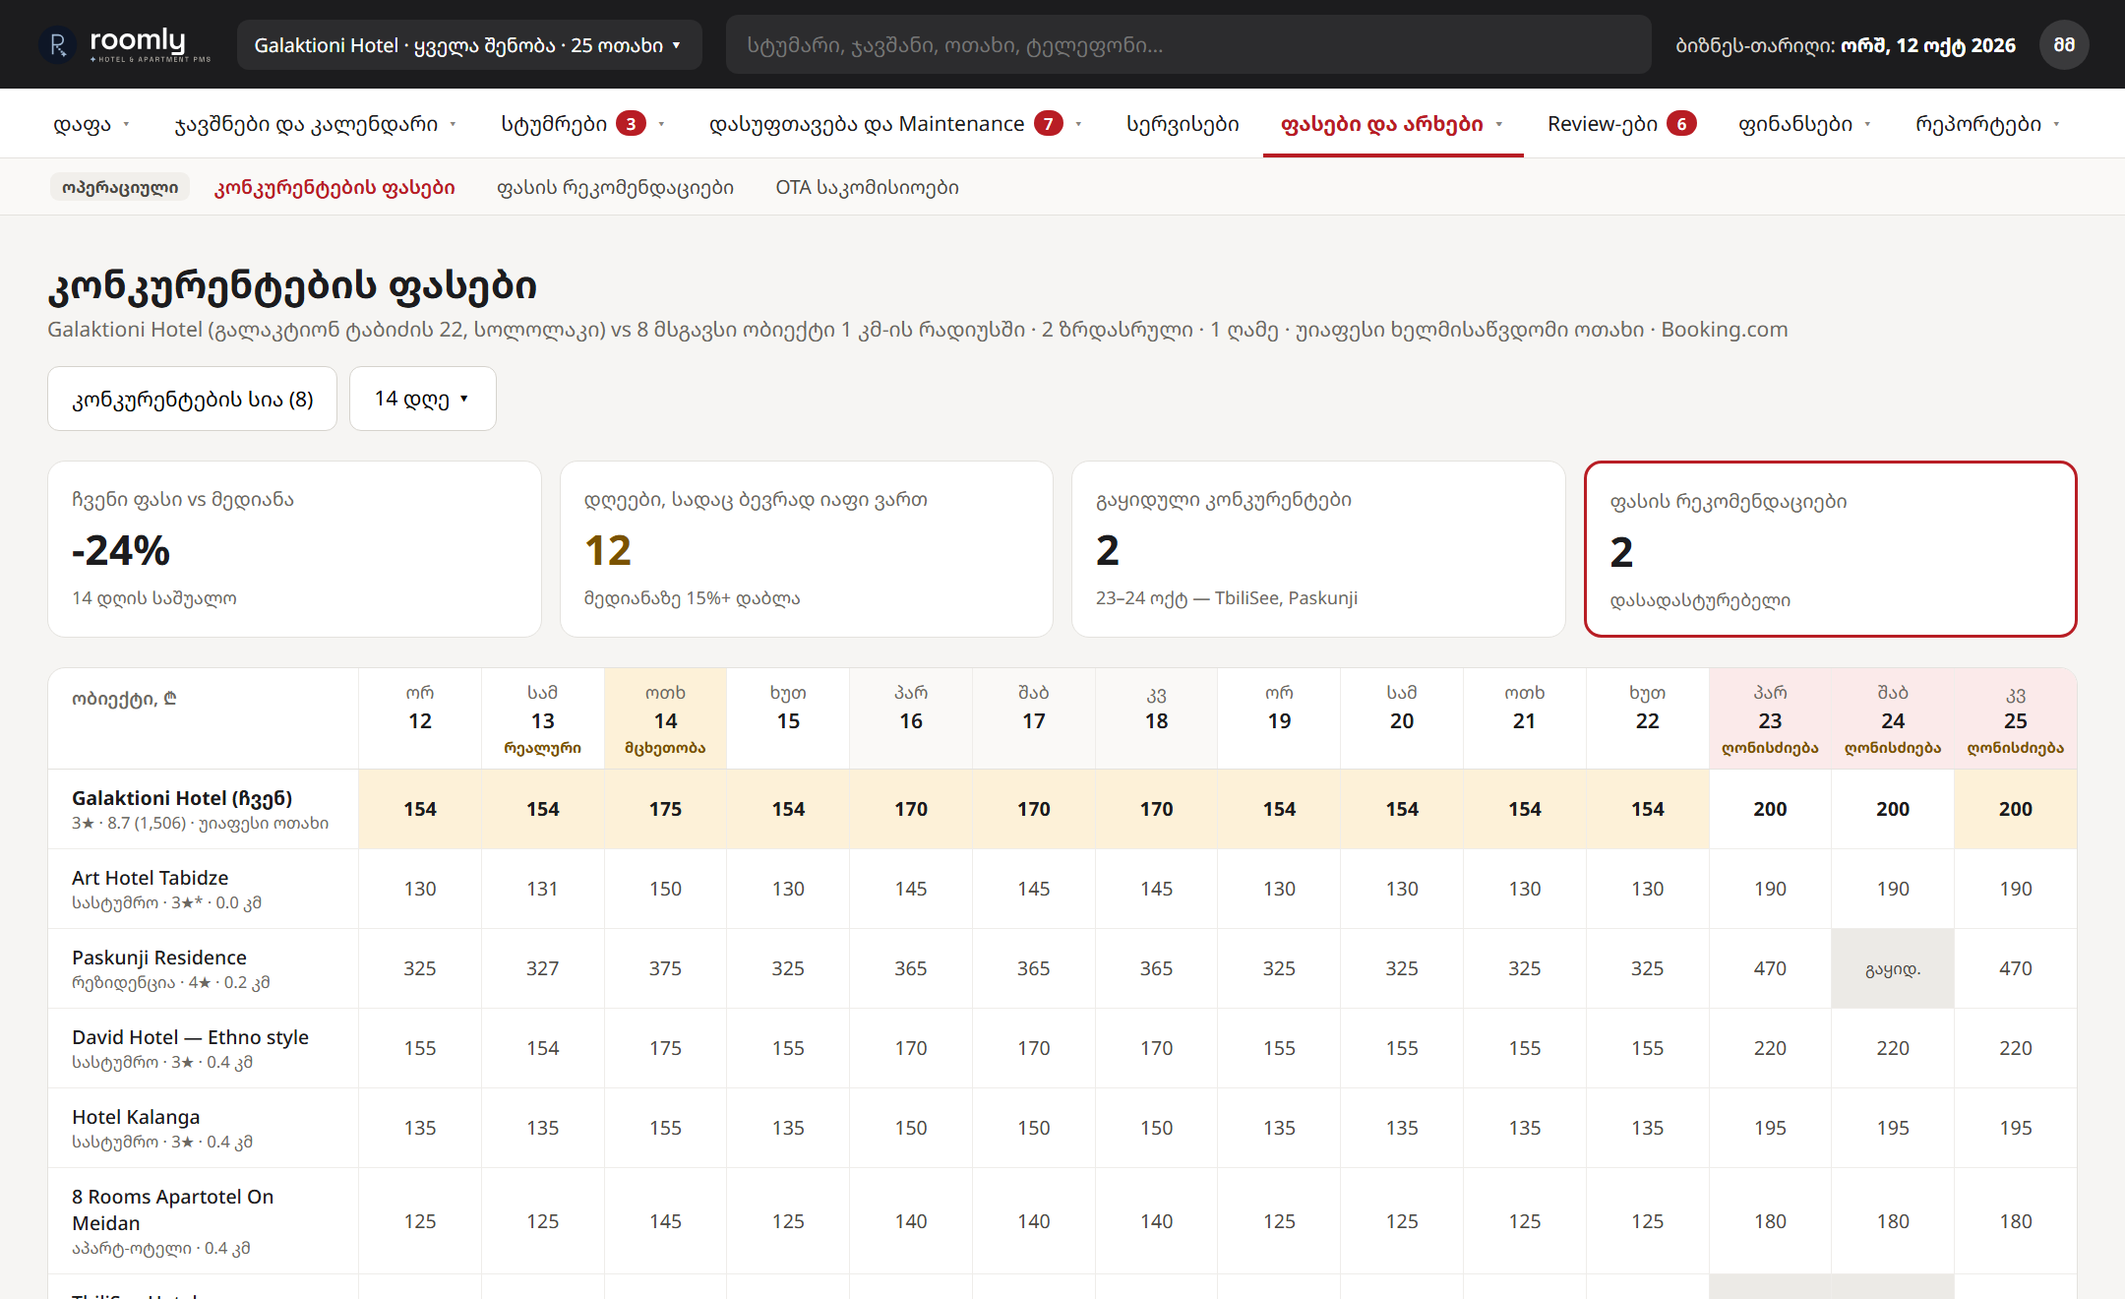Click Art Hotel Tabidze price 131
Image resolution: width=2125 pixels, height=1299 pixels.
tap(542, 889)
